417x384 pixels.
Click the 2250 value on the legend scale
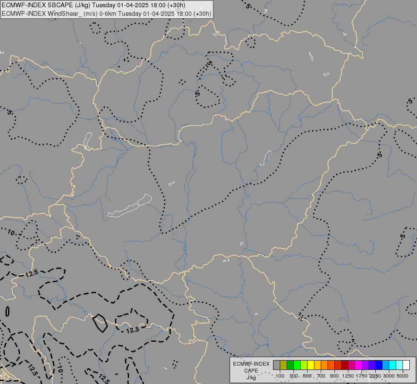pos(375,376)
